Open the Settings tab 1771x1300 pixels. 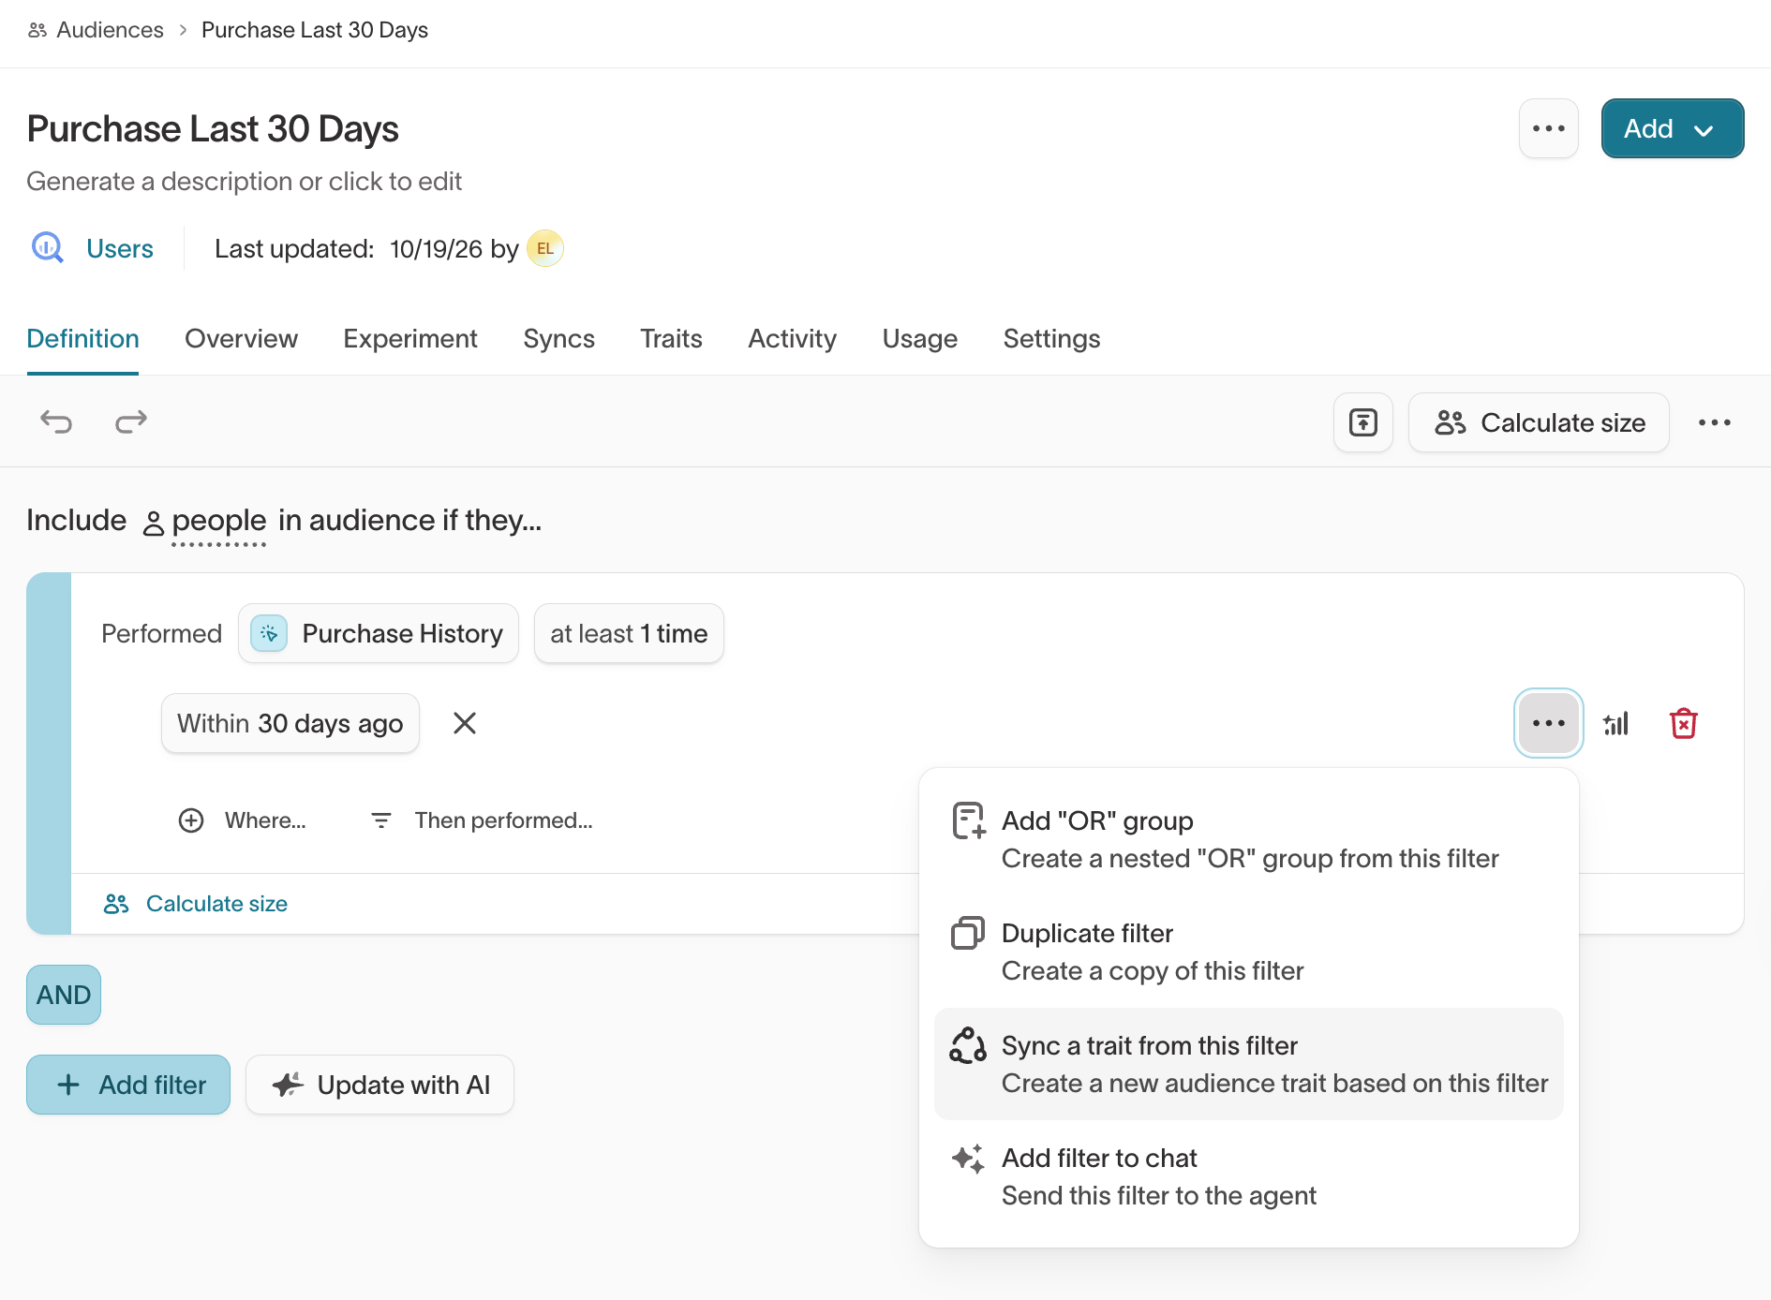(1052, 338)
